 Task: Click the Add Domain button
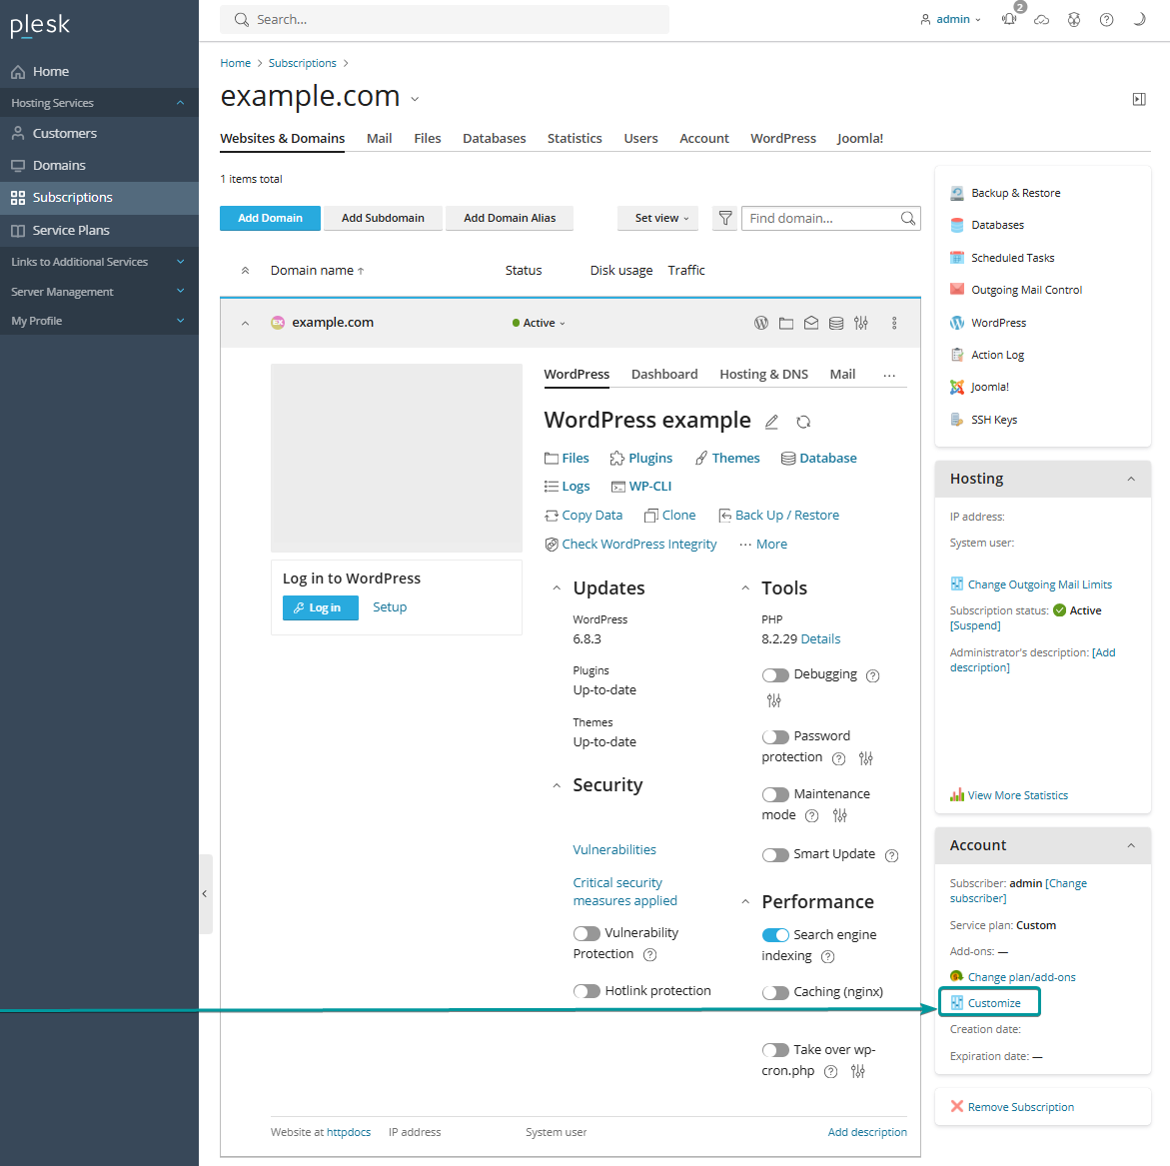tap(270, 218)
